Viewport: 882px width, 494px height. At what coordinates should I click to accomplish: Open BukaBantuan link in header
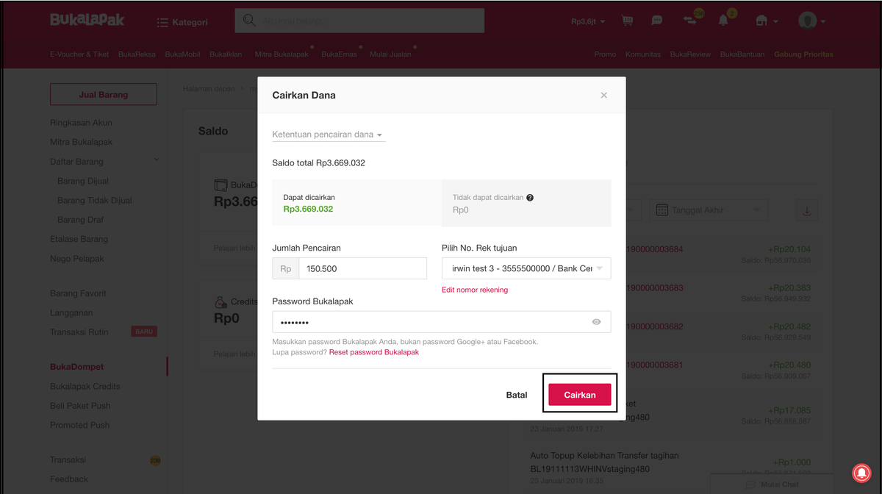pyautogui.click(x=742, y=54)
